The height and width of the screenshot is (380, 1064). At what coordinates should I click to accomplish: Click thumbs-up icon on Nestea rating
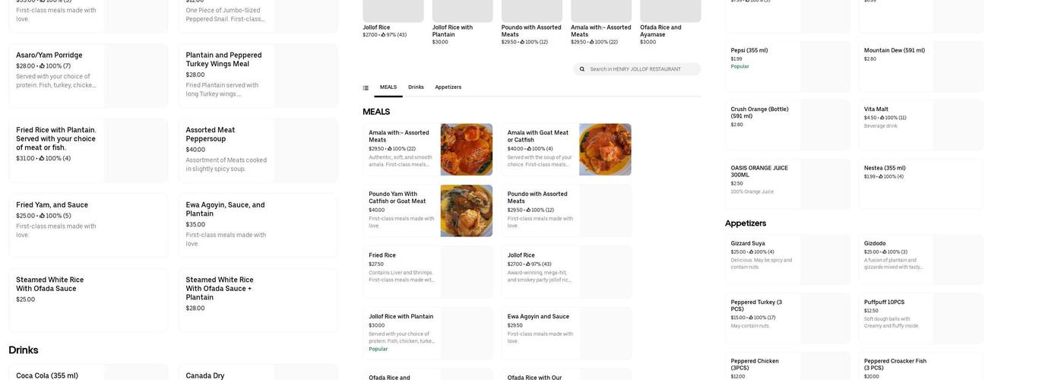881,177
